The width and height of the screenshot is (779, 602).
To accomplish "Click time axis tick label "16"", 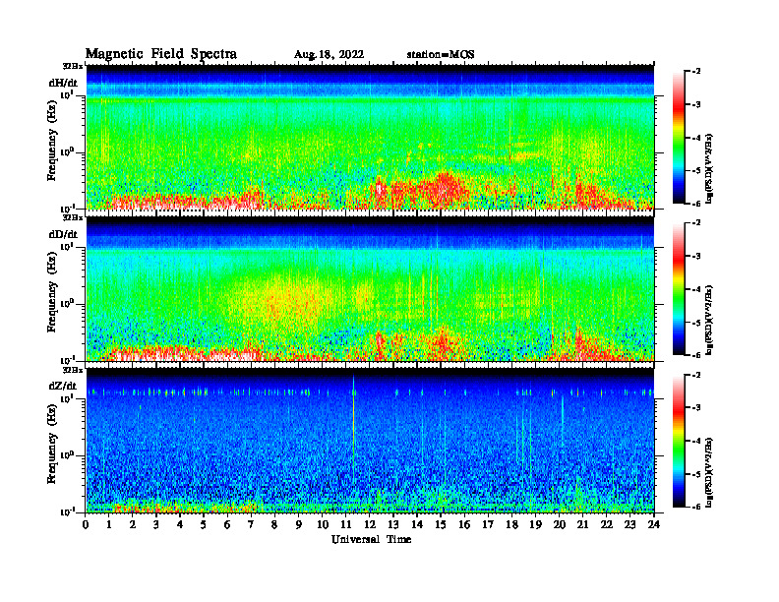I will pos(464,525).
